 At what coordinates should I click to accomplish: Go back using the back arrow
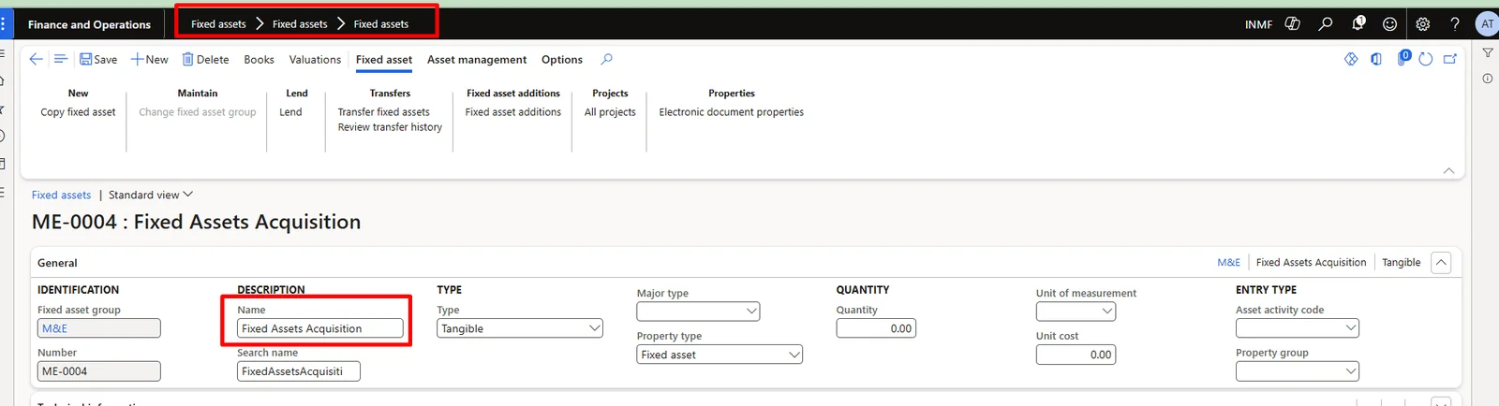[x=36, y=59]
